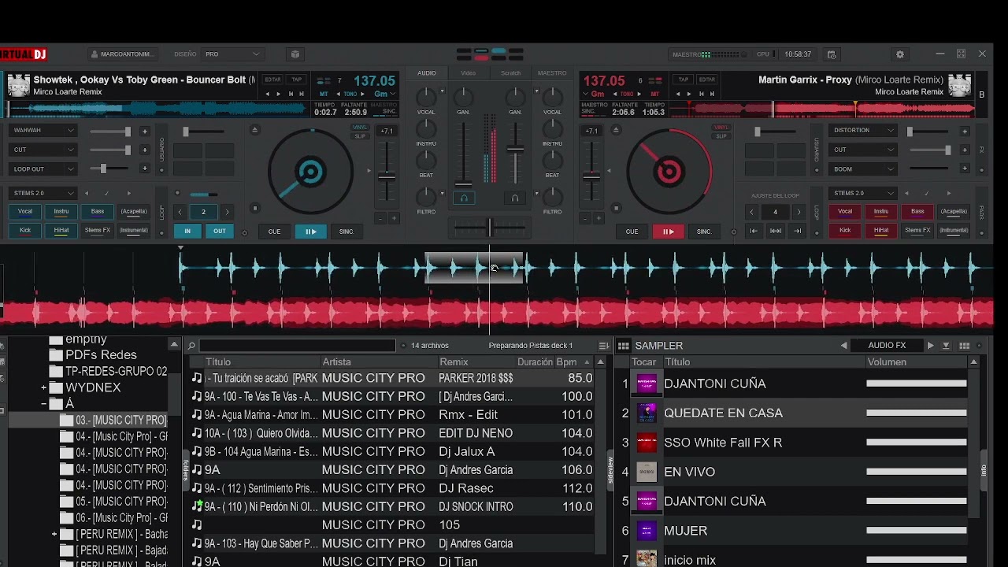1008x567 pixels.
Task: Switch mixer to AUDIO tab
Action: (427, 73)
